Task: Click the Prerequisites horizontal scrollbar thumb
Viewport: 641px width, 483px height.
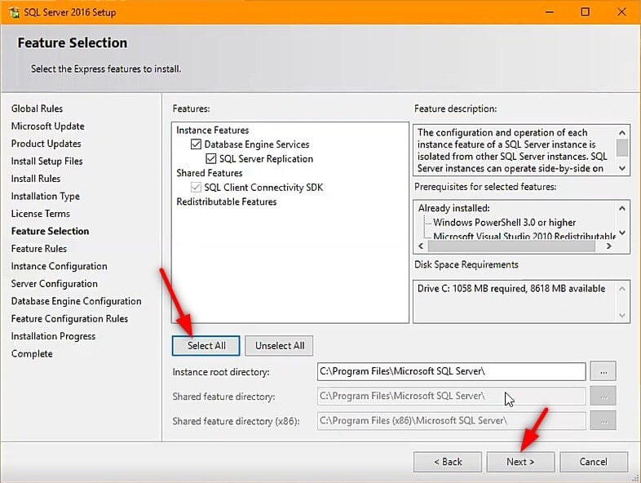Action: 511,246
